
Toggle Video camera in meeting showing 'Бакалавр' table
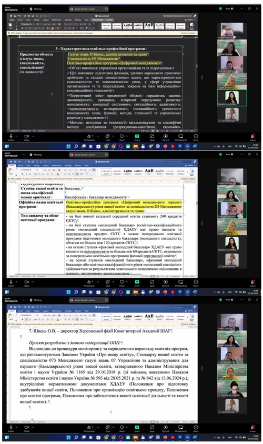(27, 283)
